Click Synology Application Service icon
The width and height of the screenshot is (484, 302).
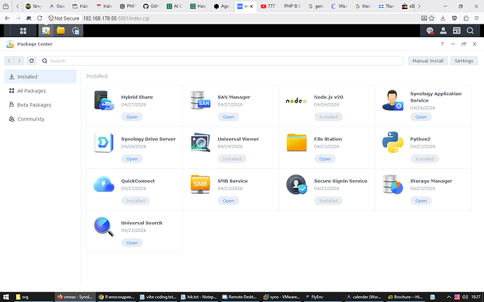coord(393,100)
